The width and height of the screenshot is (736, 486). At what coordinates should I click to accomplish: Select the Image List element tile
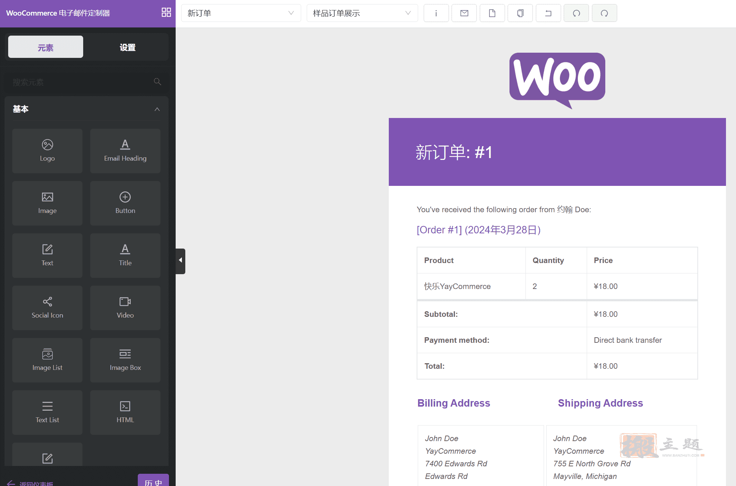(x=48, y=360)
